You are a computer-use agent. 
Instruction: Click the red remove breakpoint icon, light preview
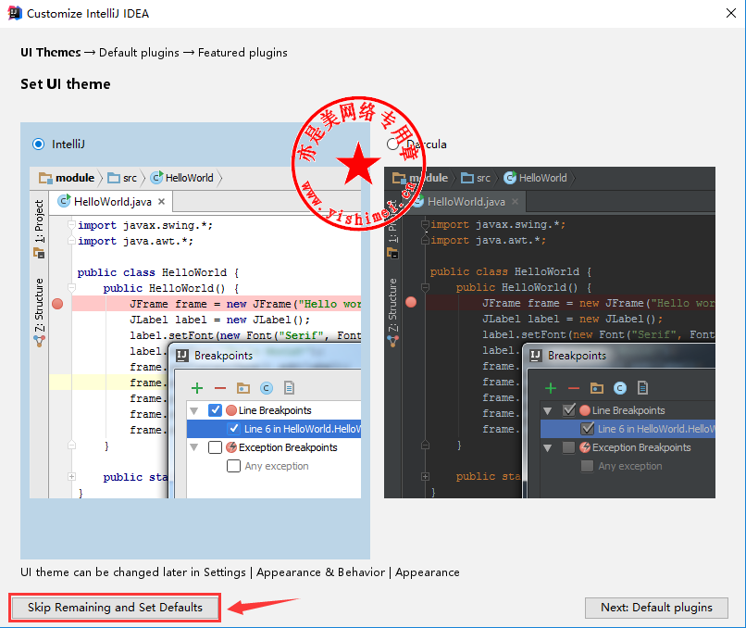(x=219, y=388)
